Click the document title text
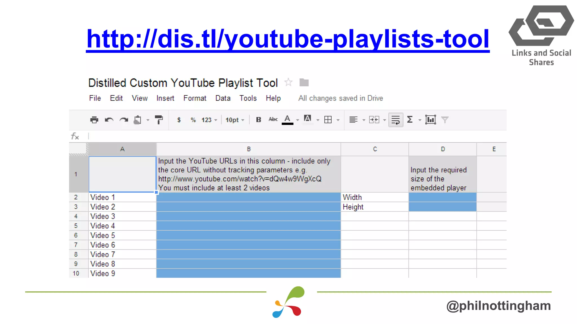This screenshot has width=577, height=324. [x=183, y=83]
